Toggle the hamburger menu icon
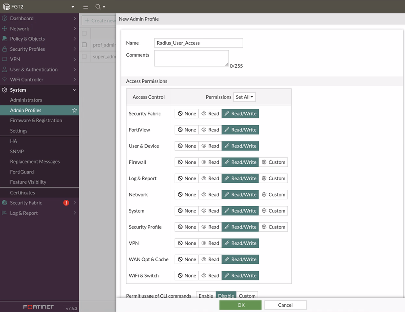405x312 pixels. (x=86, y=7)
